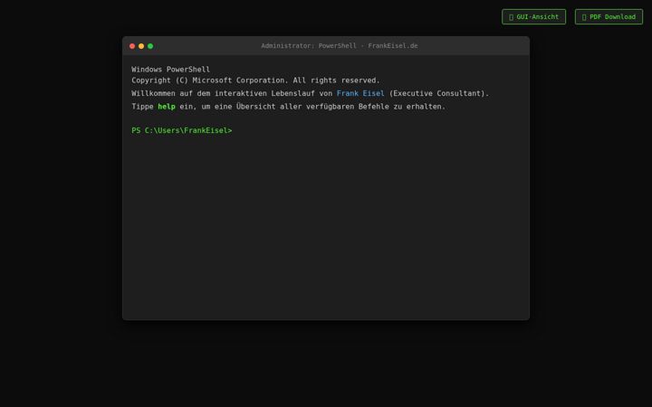
Task: Click the line beginning 'Tippe'
Action: 288,107
